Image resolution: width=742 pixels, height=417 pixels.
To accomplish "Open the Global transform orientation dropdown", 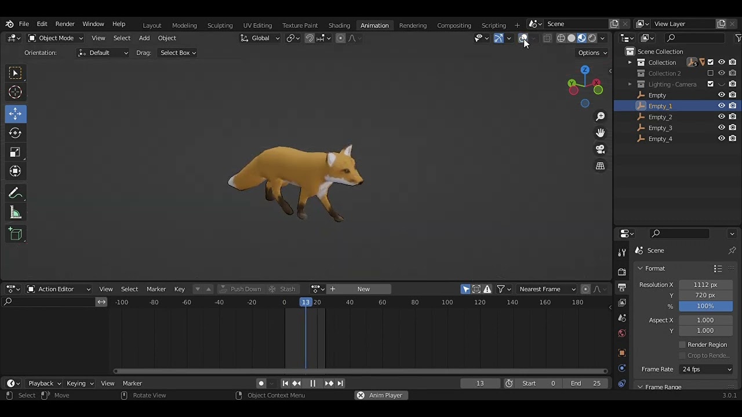I will (260, 38).
